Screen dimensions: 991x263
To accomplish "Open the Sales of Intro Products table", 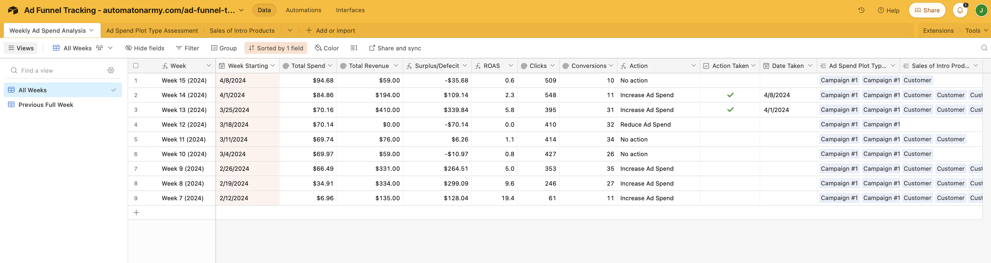I will (x=242, y=30).
